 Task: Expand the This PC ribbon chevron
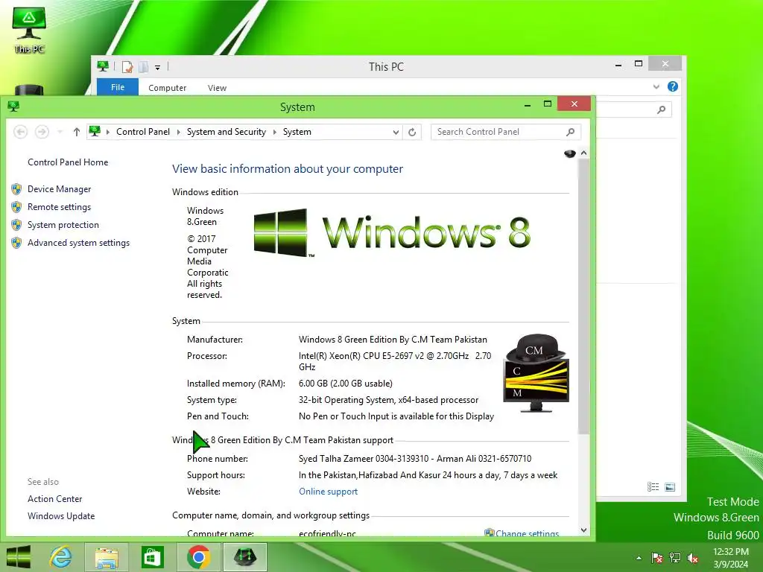point(656,87)
